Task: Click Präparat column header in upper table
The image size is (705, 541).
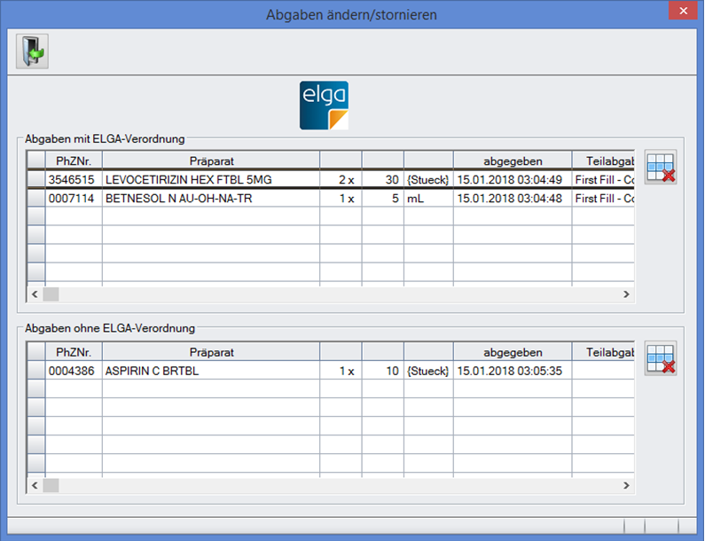Action: point(210,161)
